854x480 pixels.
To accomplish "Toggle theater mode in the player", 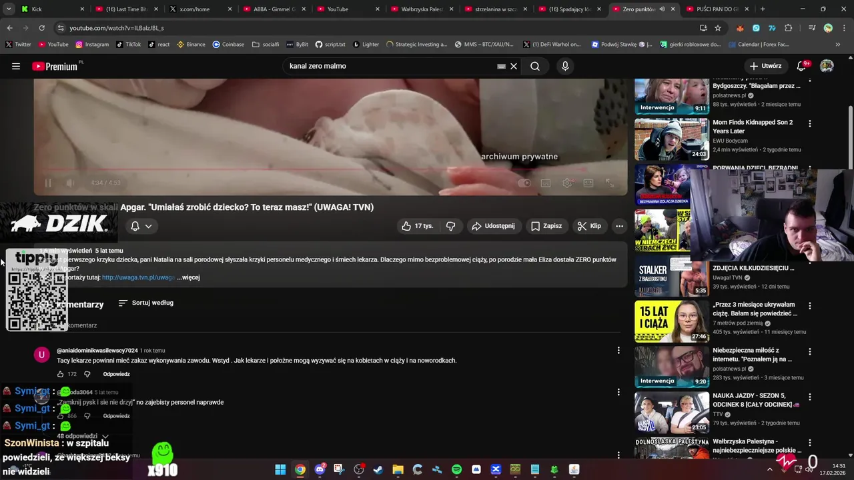I will tap(588, 183).
